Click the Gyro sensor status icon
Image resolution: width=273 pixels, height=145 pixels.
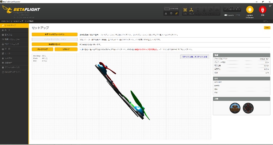185,11
